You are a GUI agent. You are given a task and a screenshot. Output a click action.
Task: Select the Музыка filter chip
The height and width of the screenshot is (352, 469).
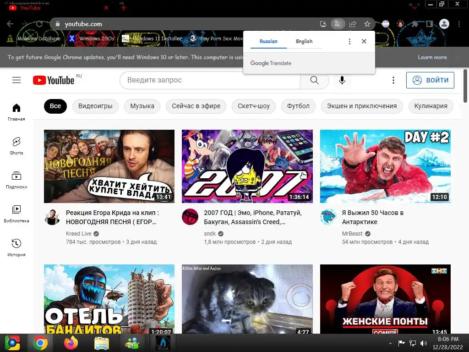(142, 106)
